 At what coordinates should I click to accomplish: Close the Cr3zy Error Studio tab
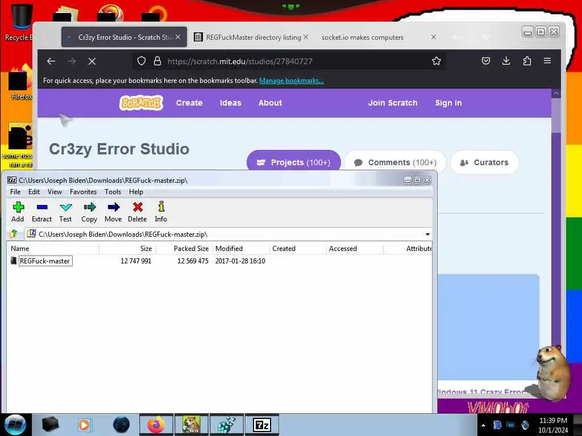click(x=178, y=37)
